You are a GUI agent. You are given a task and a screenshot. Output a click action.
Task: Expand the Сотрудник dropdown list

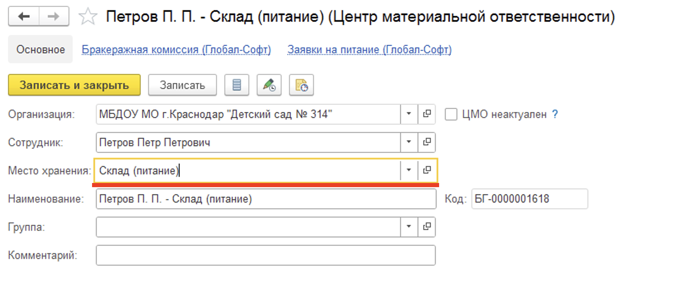coord(409,142)
